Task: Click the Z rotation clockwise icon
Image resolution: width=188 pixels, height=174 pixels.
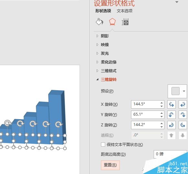Action: tap(171, 125)
